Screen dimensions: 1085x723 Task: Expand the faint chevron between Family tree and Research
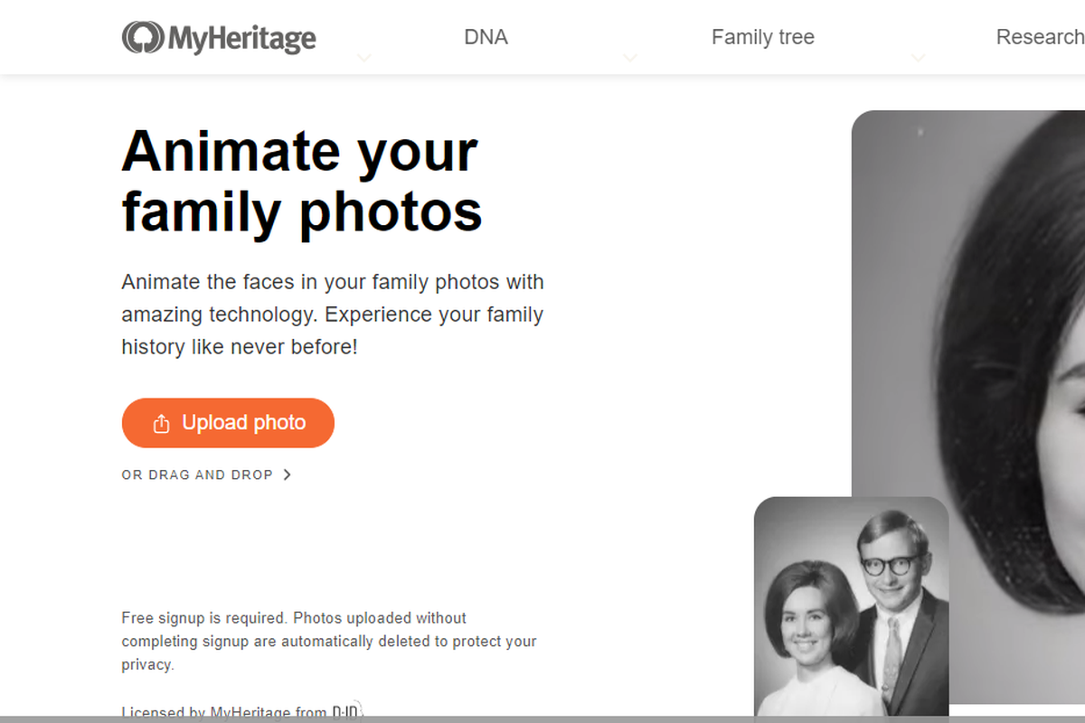click(x=918, y=59)
